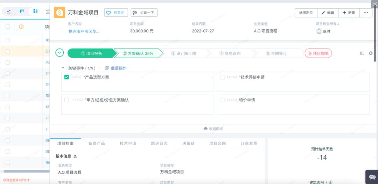Click 收起区域 collapse area bar
378x184 pixels.
pos(213,129)
